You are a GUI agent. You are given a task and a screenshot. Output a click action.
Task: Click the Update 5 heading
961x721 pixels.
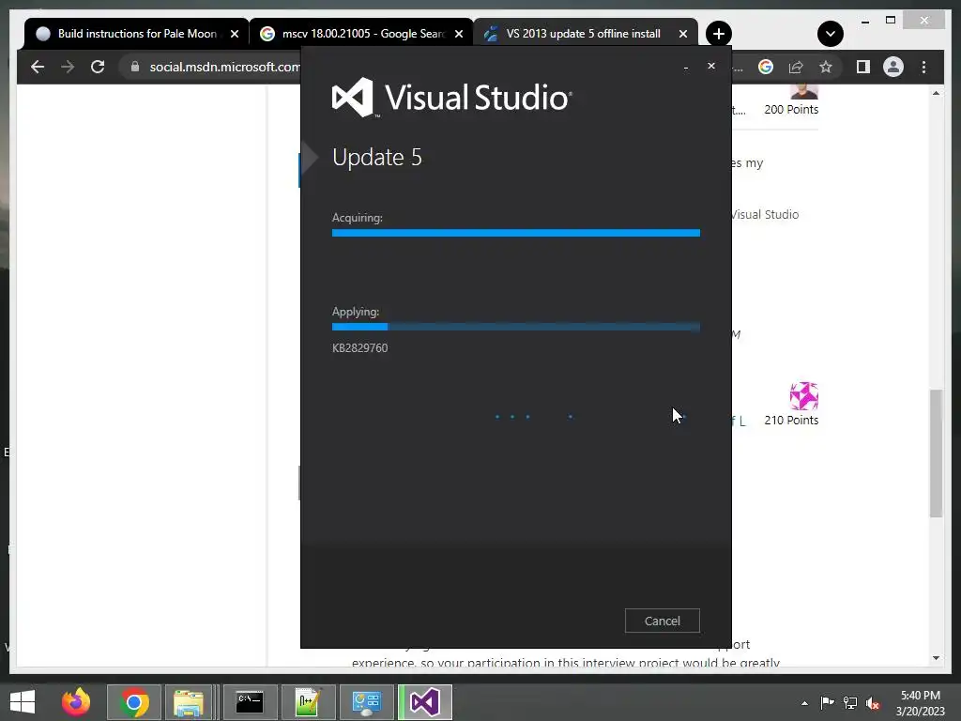[x=377, y=158]
